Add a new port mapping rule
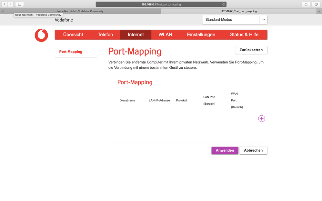This screenshot has height=201, width=322. 261,119
